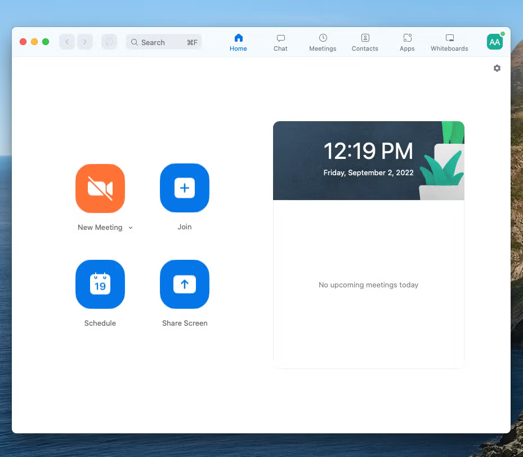Switch to the Meetings tab
523x457 pixels.
[x=323, y=42]
